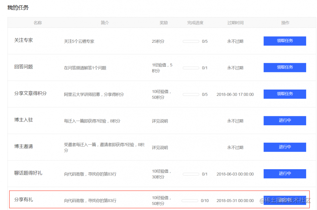Click the 1经验值，5积分 reward
Image resolution: width=317 pixels, height=210 pixels.
[162, 68]
